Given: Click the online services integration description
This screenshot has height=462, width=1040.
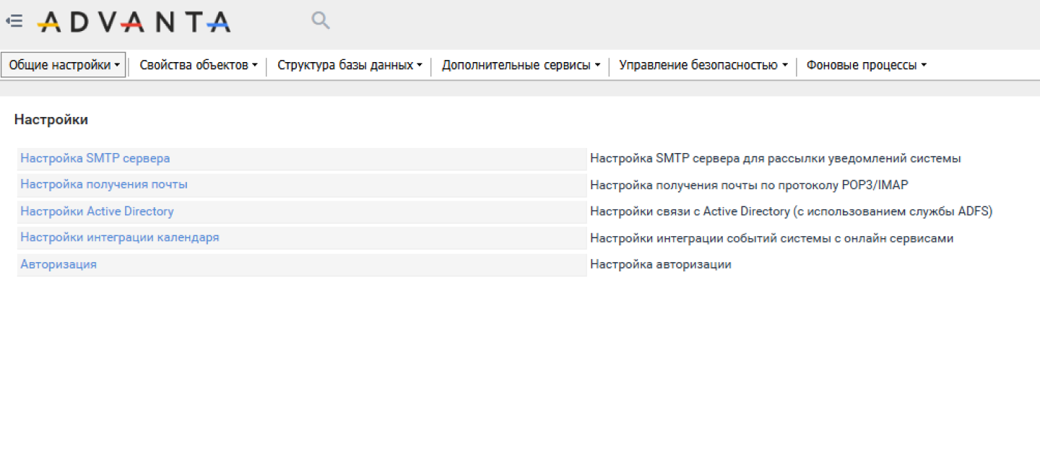Looking at the screenshot, I should (771, 238).
